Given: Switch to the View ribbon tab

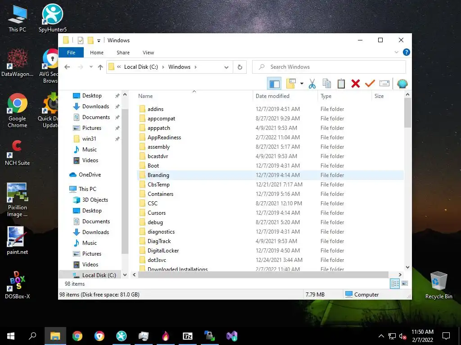Looking at the screenshot, I should (x=148, y=53).
